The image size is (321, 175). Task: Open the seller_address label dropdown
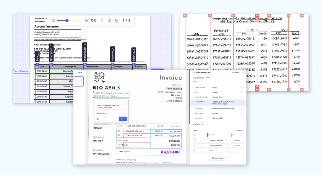[x=111, y=113]
